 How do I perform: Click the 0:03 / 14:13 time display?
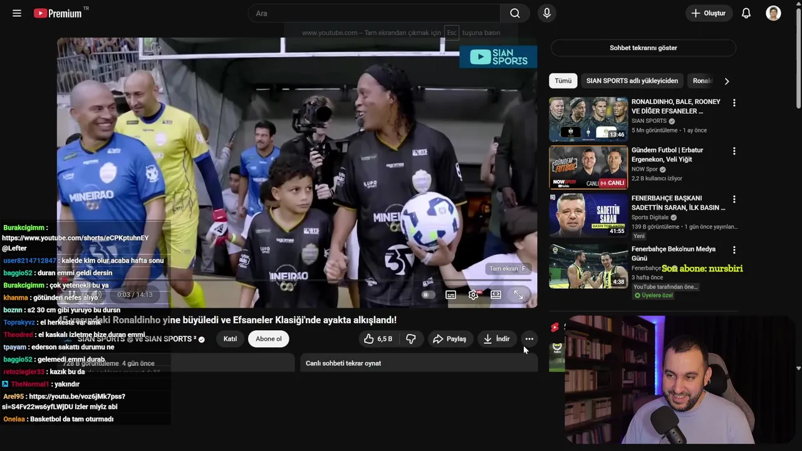tap(135, 294)
